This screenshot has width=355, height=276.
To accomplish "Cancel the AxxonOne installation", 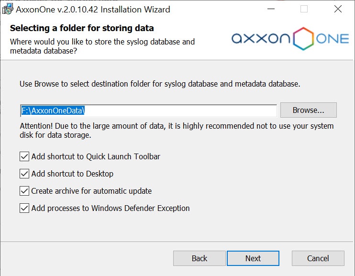I will 318,258.
